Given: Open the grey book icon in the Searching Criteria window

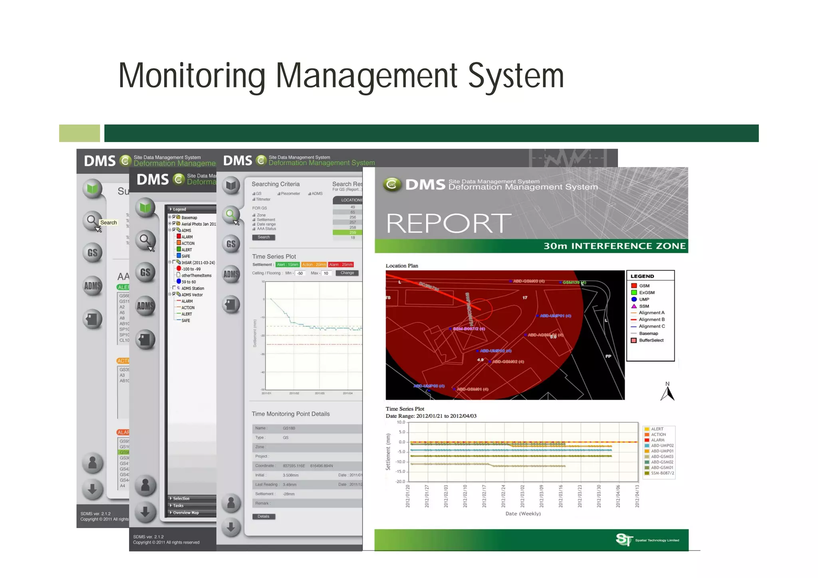Looking at the screenshot, I should [x=231, y=185].
